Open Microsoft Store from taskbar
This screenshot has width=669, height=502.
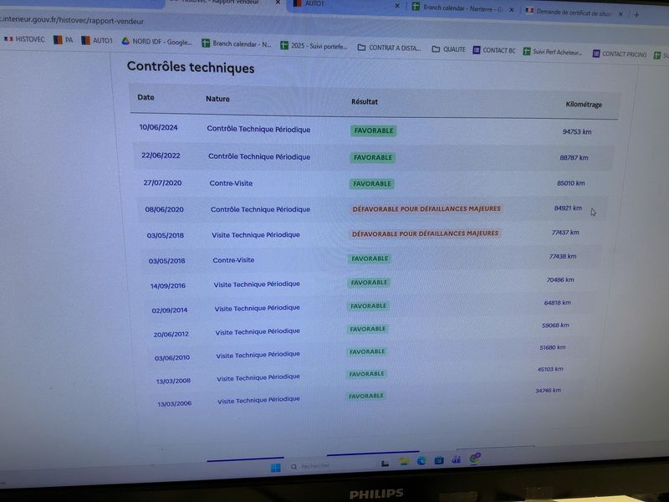click(438, 460)
